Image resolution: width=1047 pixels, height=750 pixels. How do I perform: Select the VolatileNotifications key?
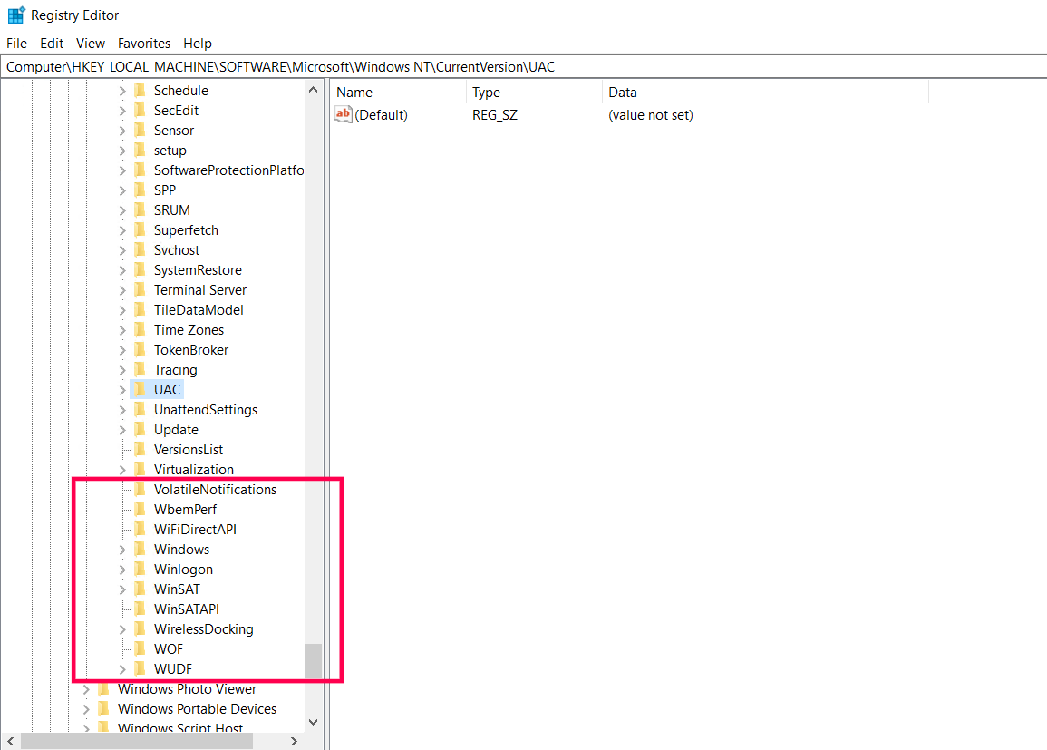(215, 490)
